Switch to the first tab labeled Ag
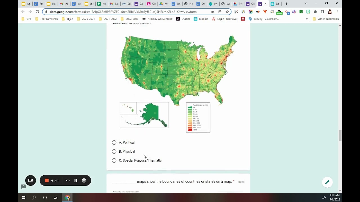The width and height of the screenshot is (360, 202). tap(26, 4)
